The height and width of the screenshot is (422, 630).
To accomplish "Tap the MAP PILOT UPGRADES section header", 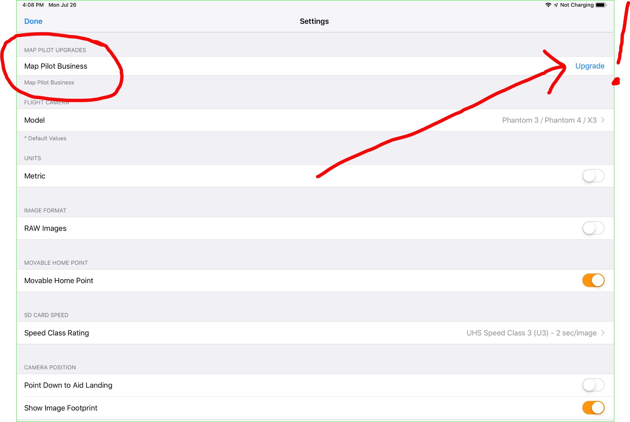I will click(x=55, y=50).
